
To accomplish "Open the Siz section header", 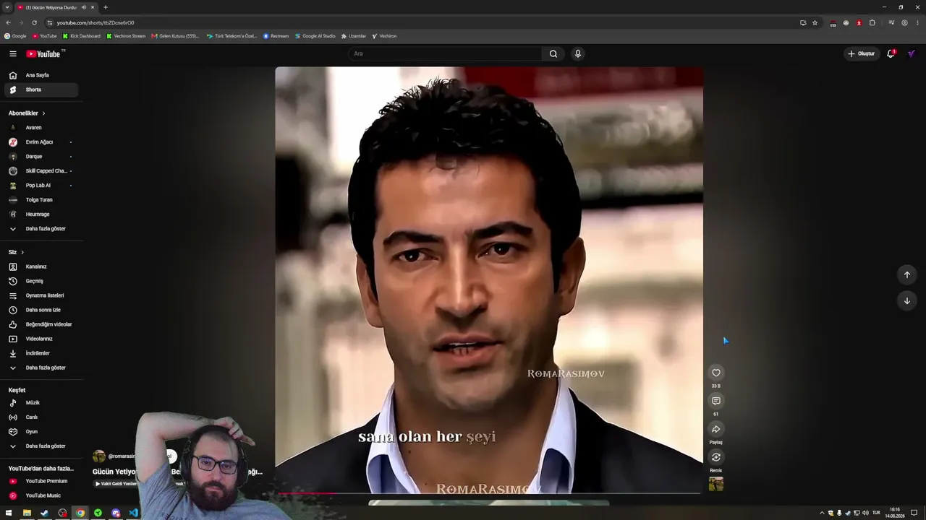I will [16, 252].
